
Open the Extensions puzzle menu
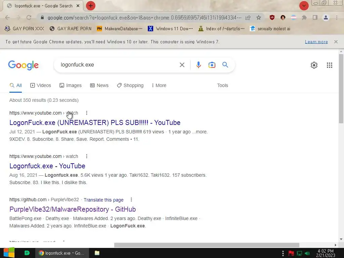click(304, 17)
